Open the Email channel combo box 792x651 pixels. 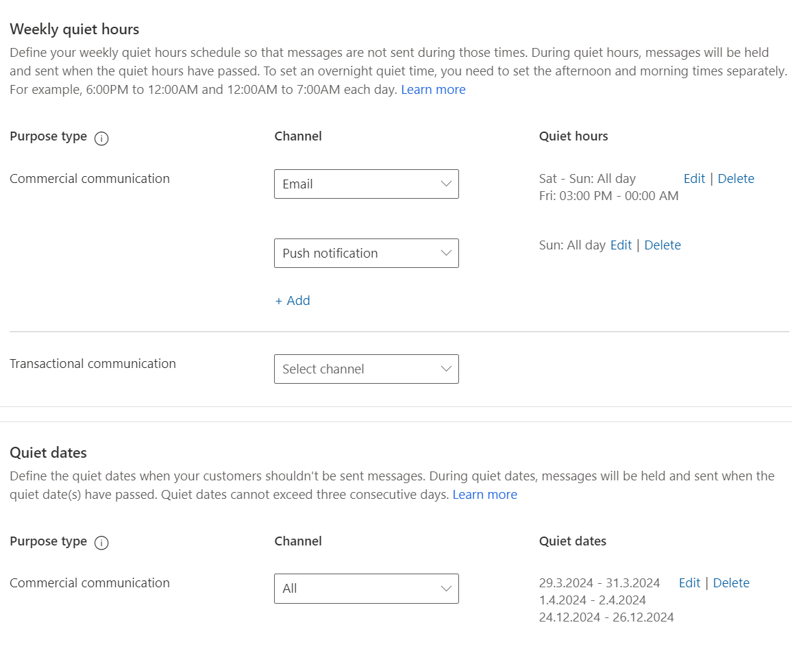367,184
